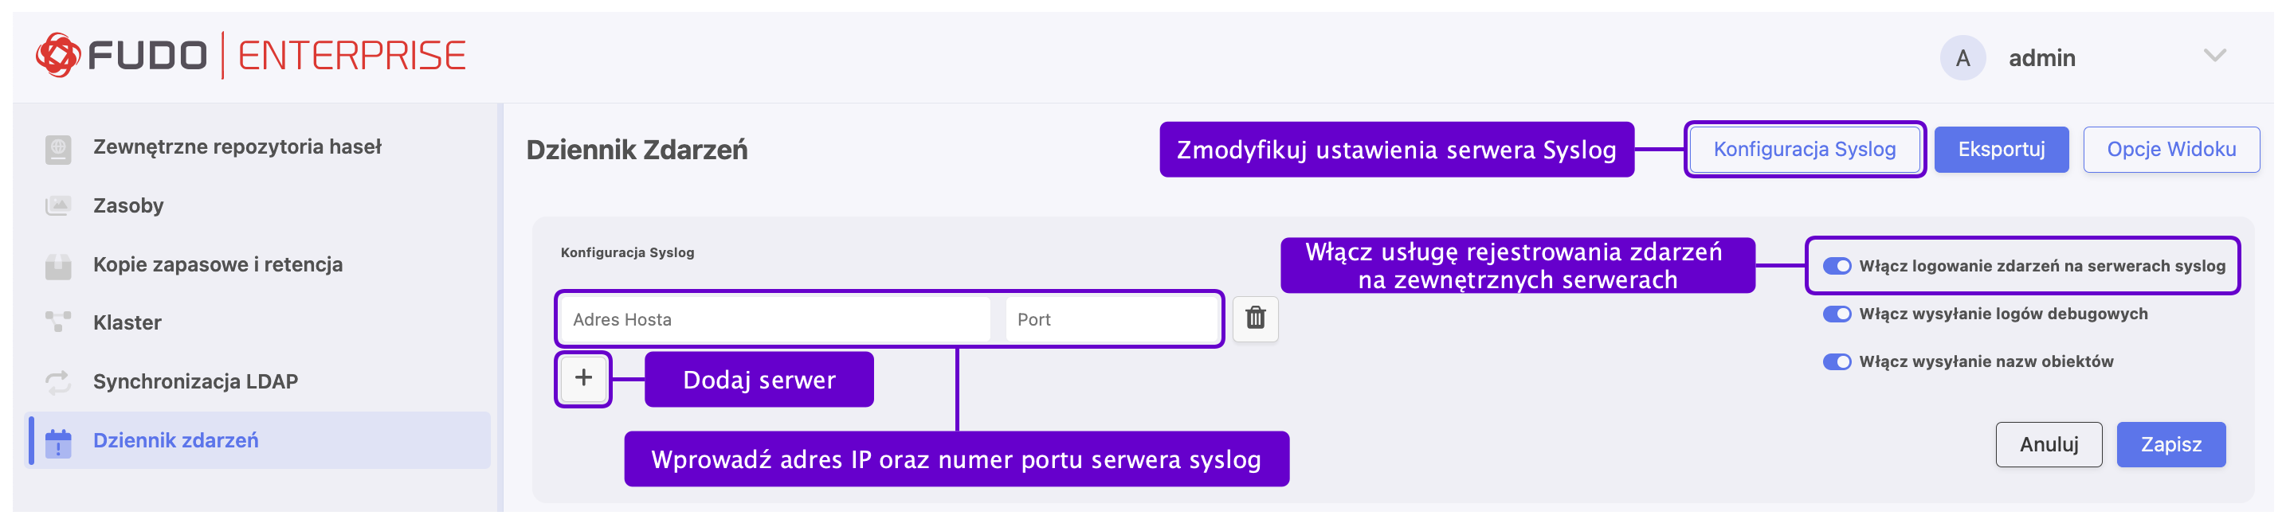The height and width of the screenshot is (531, 2286).
Task: Click the Kopie zapasowe backup icon
Action: tap(57, 264)
